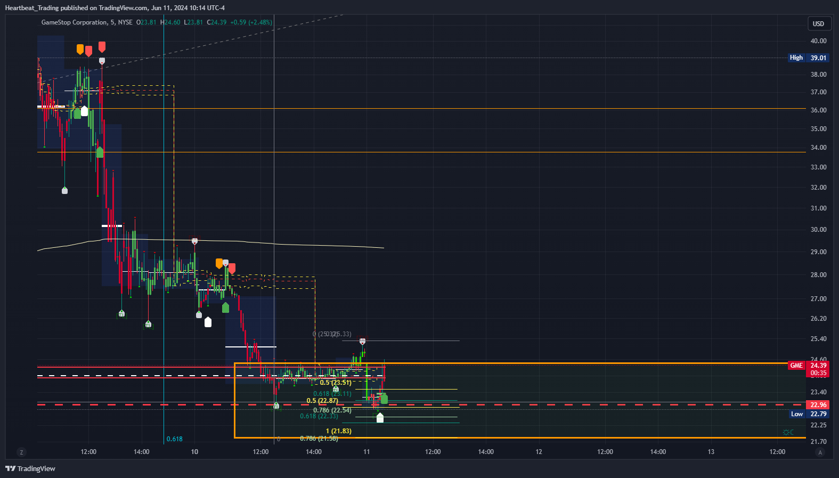Click the red 24.39 last price label
The width and height of the screenshot is (839, 478).
[x=818, y=366]
